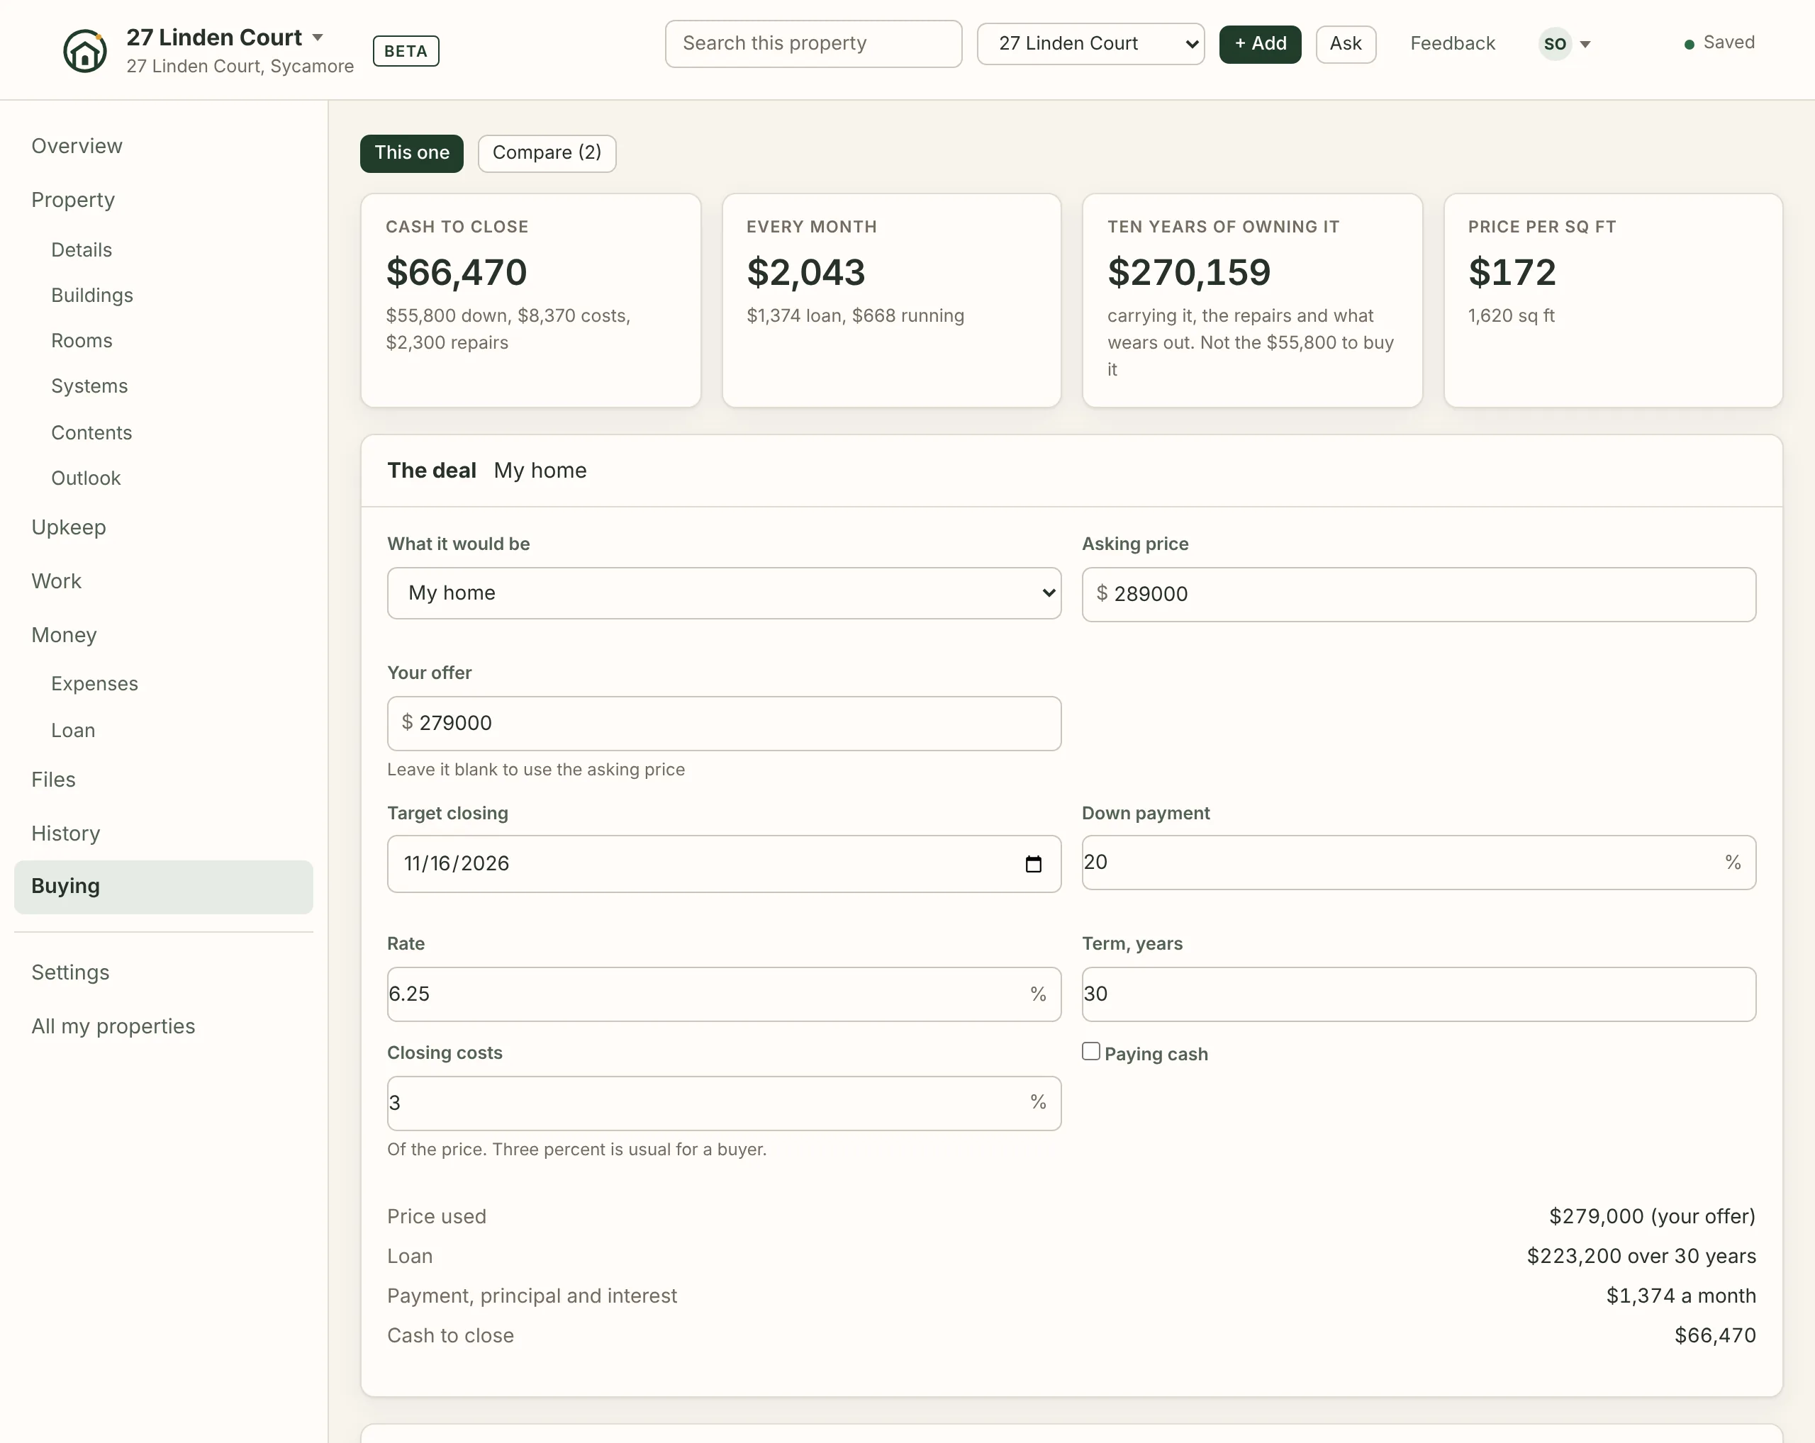This screenshot has height=1443, width=1815.
Task: Focus the Search this property field
Action: [813, 44]
